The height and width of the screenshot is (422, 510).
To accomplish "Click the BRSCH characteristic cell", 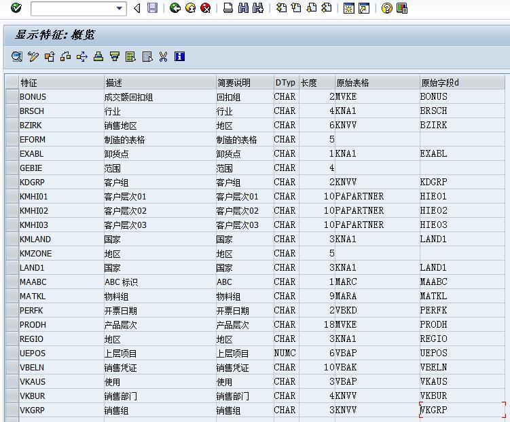I will [x=61, y=111].
